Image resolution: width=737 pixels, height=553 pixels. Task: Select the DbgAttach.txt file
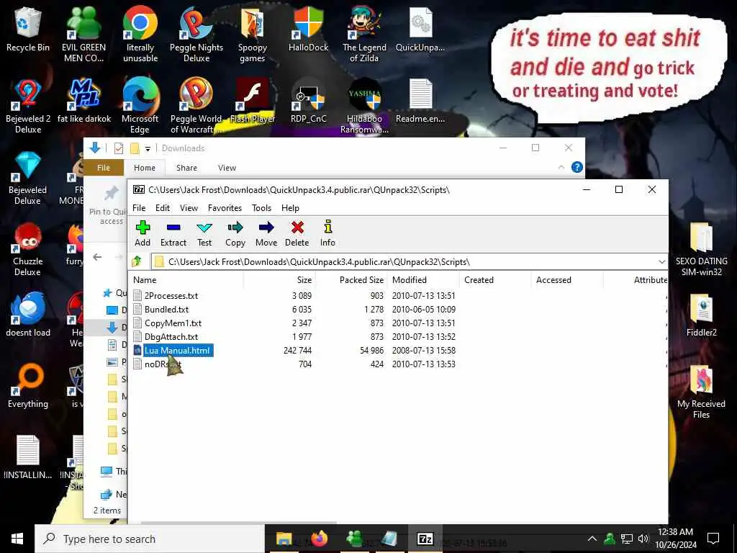tap(171, 337)
